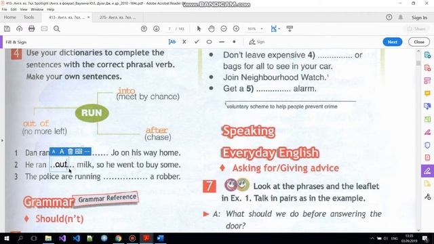Activate the arrow selection tool
434x244 pixels.
click(199, 28)
